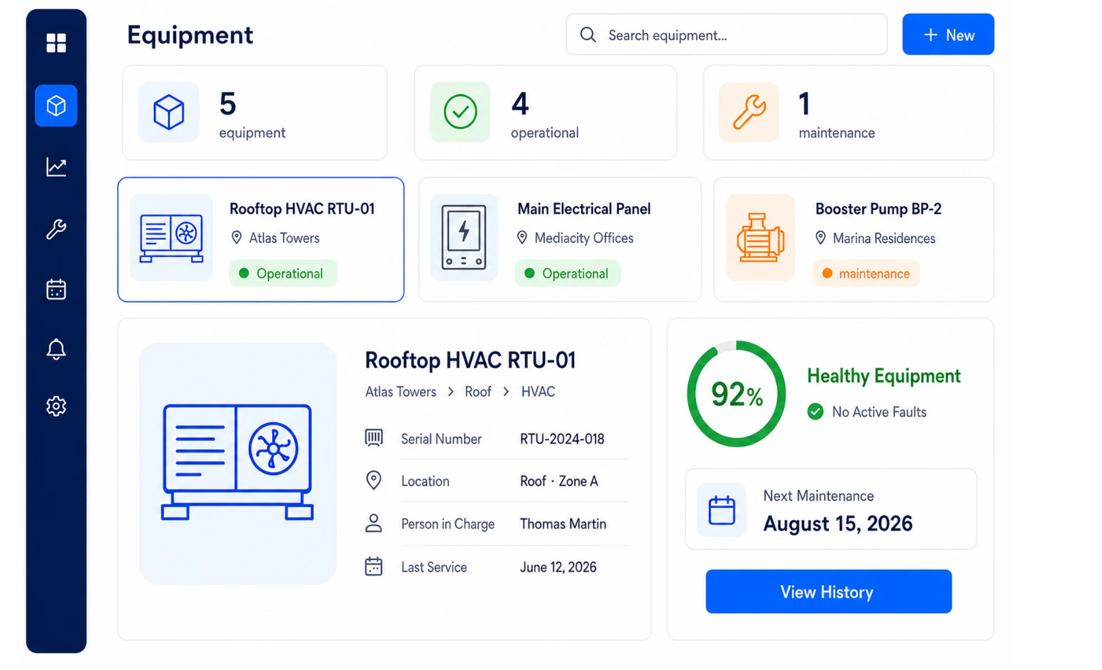
Task: Click the orange wrench icon on maintenance card
Action: [x=749, y=112]
